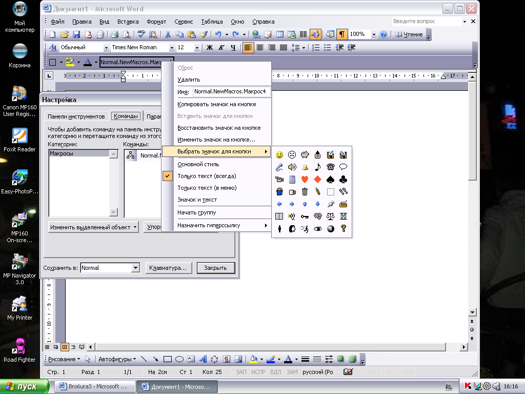The height and width of the screenshot is (394, 525).
Task: Expand the "Обычный" style dropdown
Action: tap(106, 48)
